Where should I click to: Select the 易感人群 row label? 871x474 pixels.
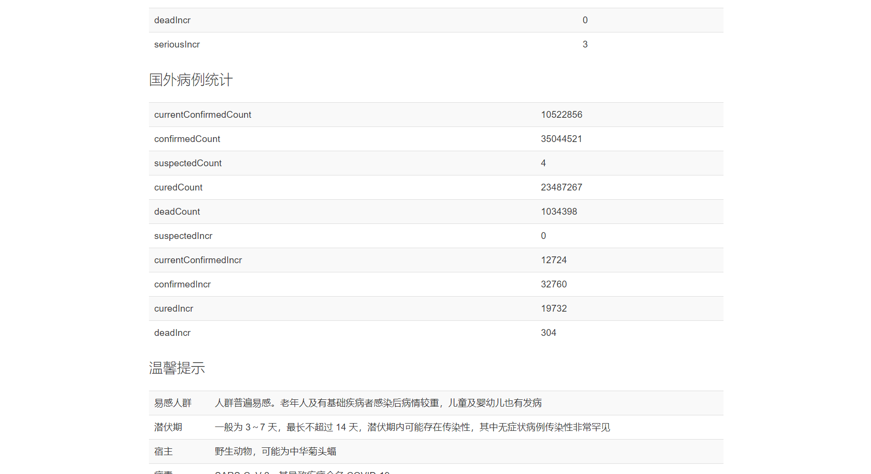pyautogui.click(x=173, y=403)
